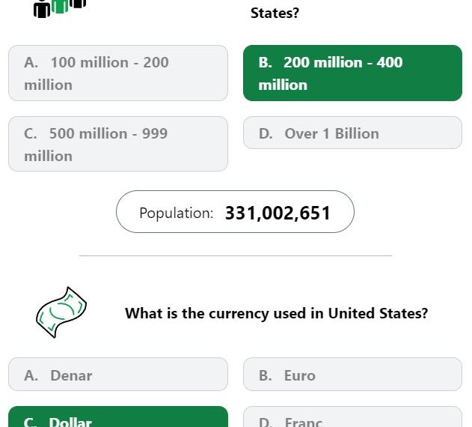This screenshot has height=427, width=472.
Task: Pick currency answer A. Denar
Action: point(118,375)
